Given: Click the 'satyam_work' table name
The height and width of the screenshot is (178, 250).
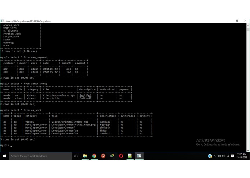Looking at the screenshot, I should pyautogui.click(x=11, y=36).
